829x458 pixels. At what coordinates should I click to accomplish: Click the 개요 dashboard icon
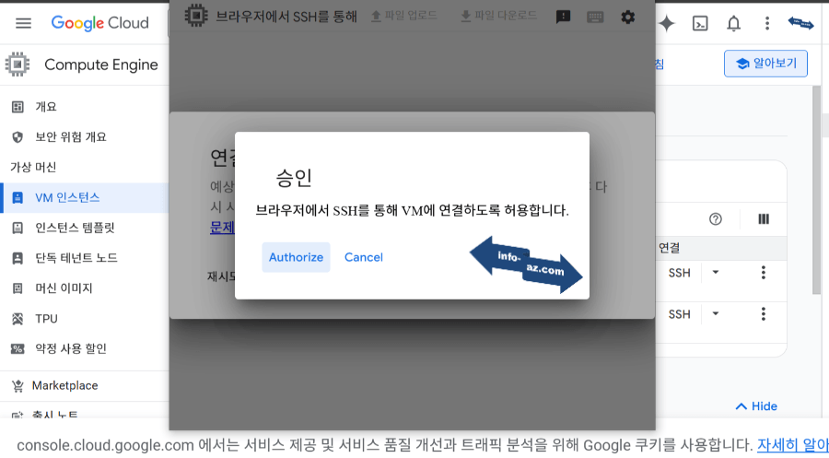18,107
